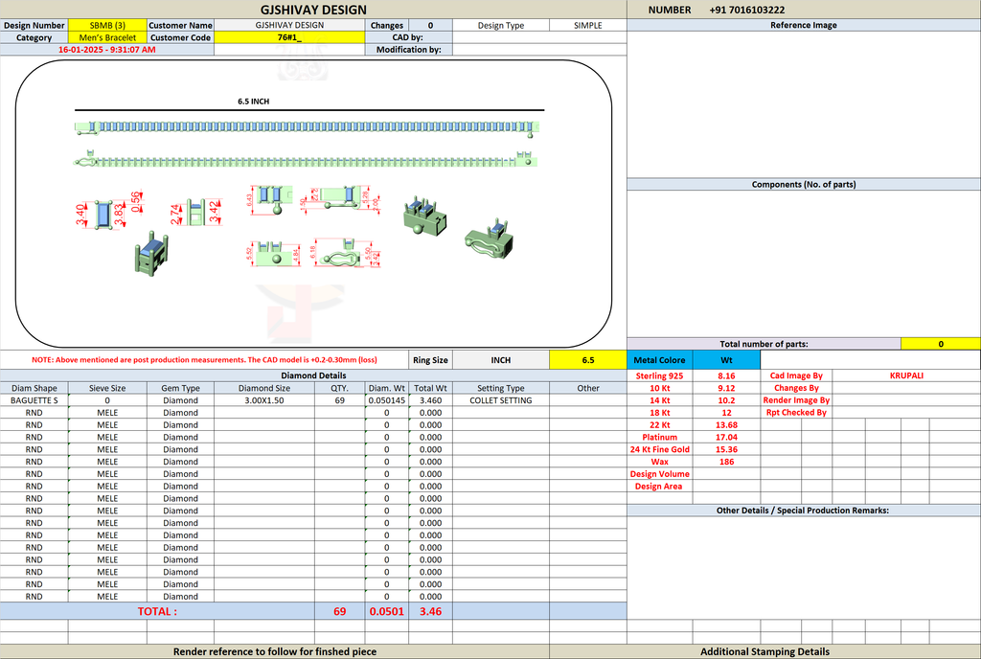Viewport: 981px width, 659px height.
Task: Click phone number +91 7016103222
Action: click(x=747, y=10)
